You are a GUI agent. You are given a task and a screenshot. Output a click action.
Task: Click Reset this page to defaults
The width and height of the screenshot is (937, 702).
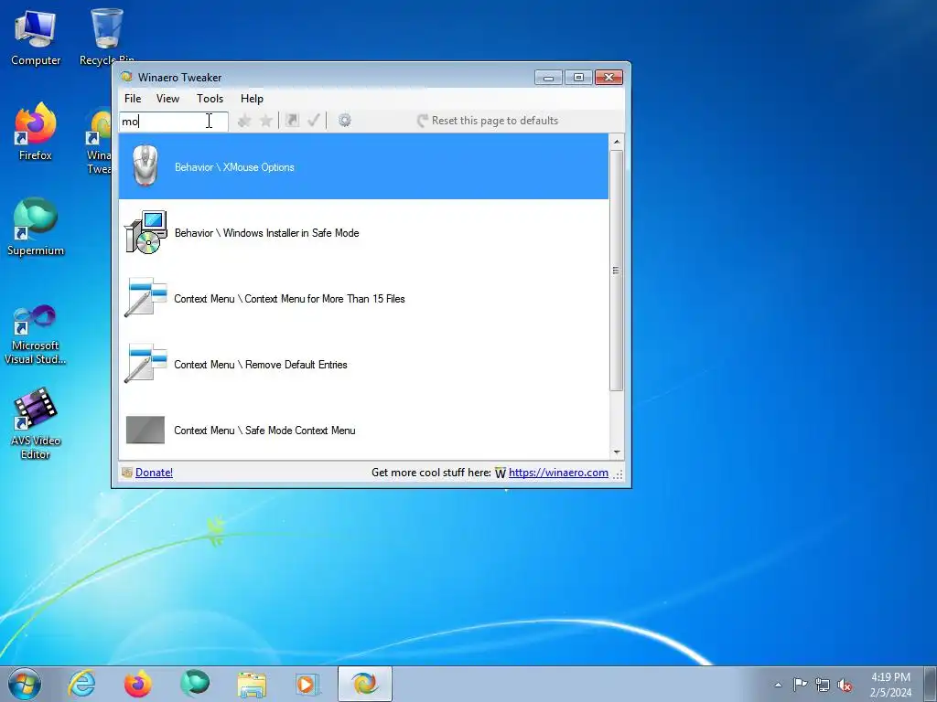488,121
